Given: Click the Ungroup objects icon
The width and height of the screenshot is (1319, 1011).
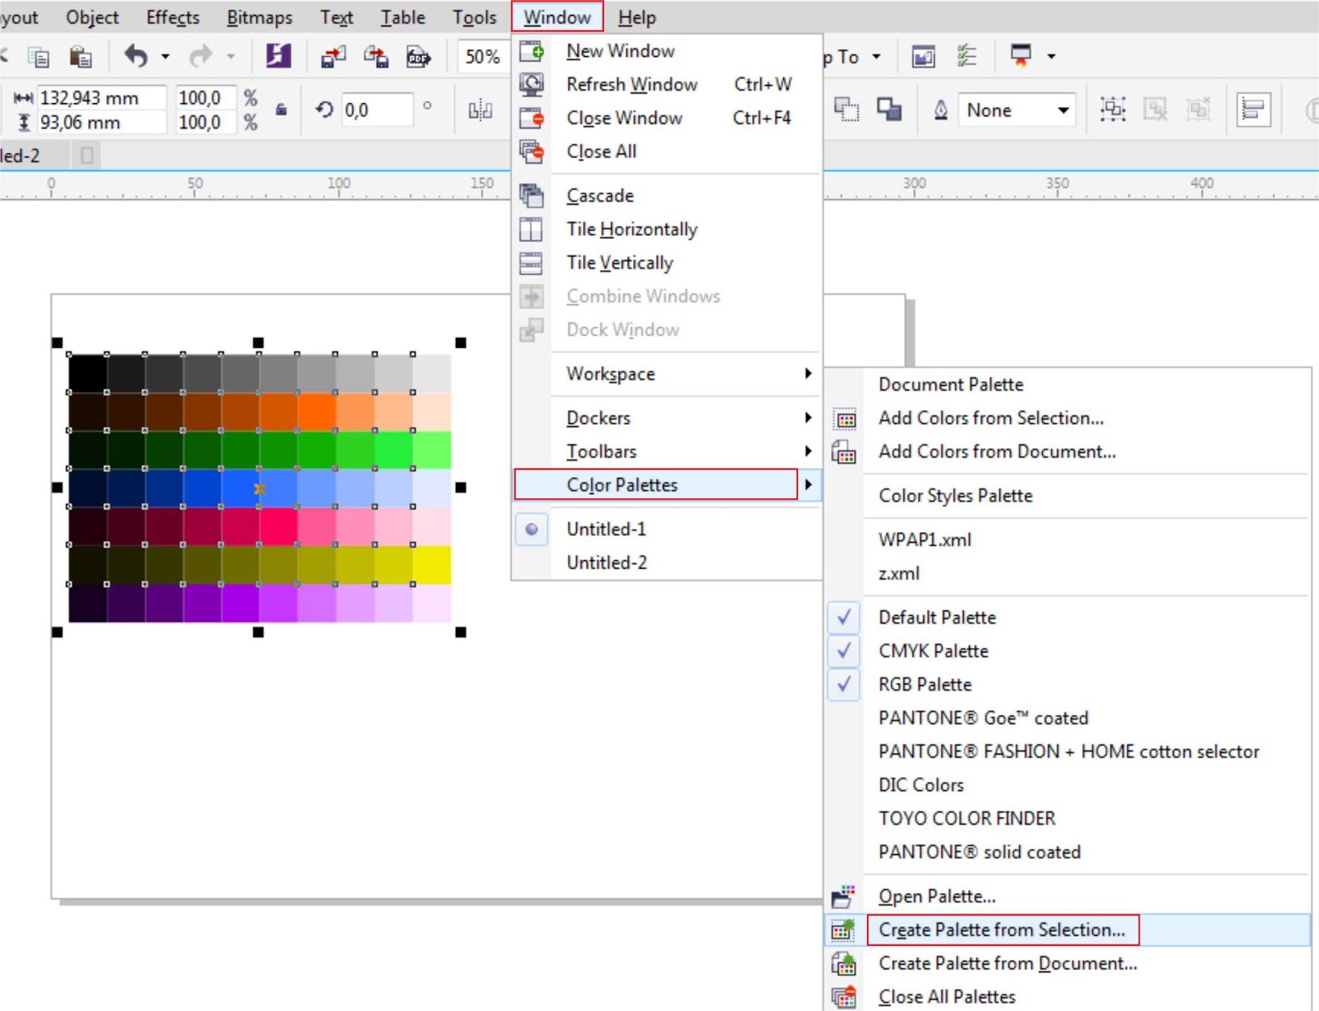Looking at the screenshot, I should pyautogui.click(x=1155, y=109).
